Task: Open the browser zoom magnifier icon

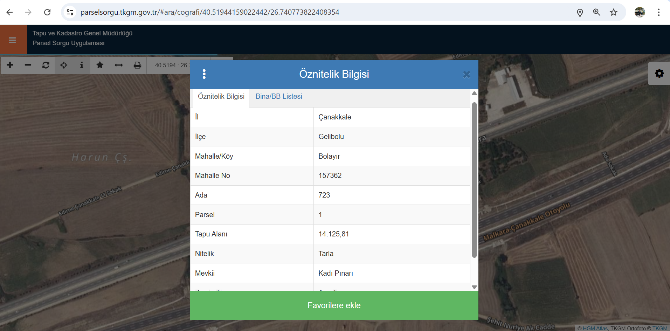Action: 597,13
